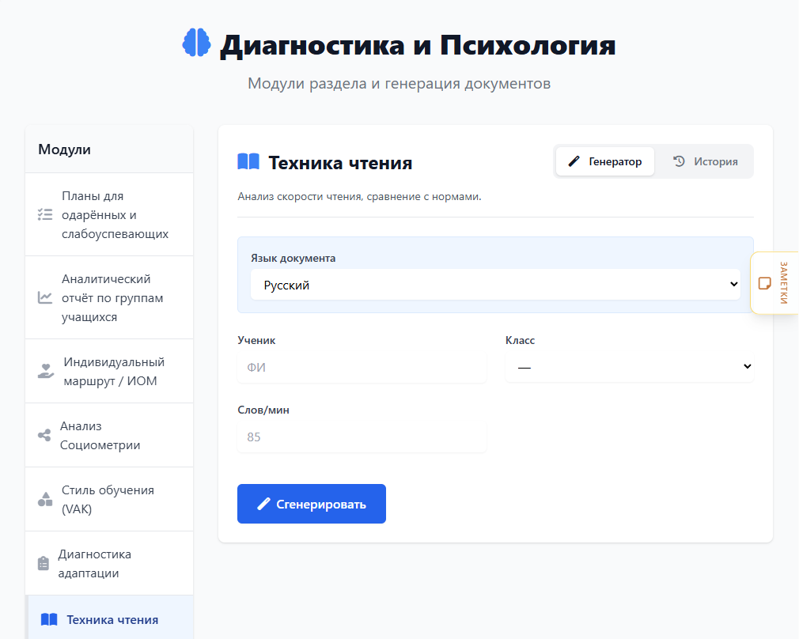Viewport: 799px width, 639px height.
Task: Click subtitle Модули раздела и генерация документов
Action: pos(399,83)
